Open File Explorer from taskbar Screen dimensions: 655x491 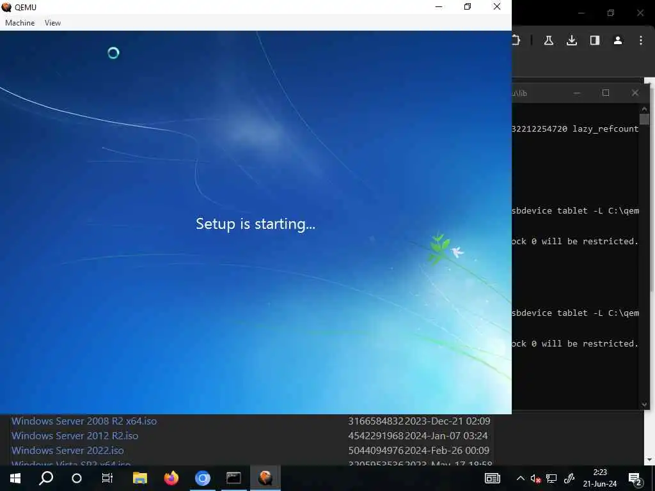(x=140, y=478)
